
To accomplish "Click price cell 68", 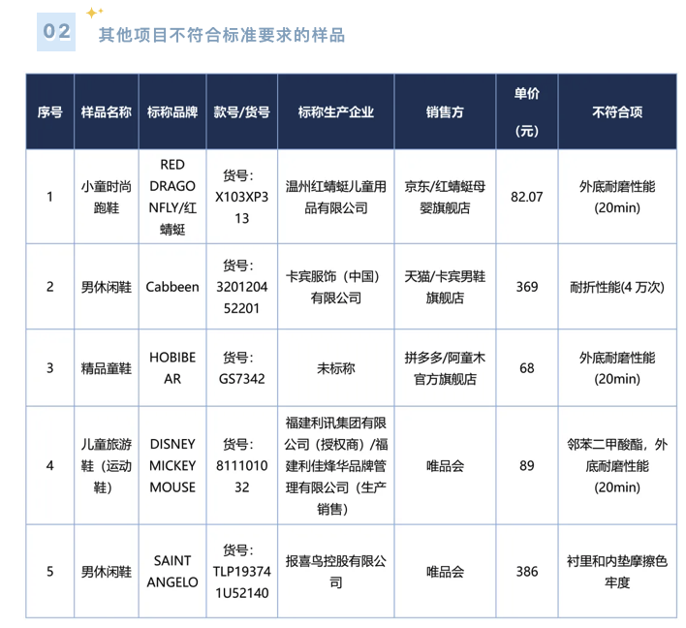I will point(527,368).
